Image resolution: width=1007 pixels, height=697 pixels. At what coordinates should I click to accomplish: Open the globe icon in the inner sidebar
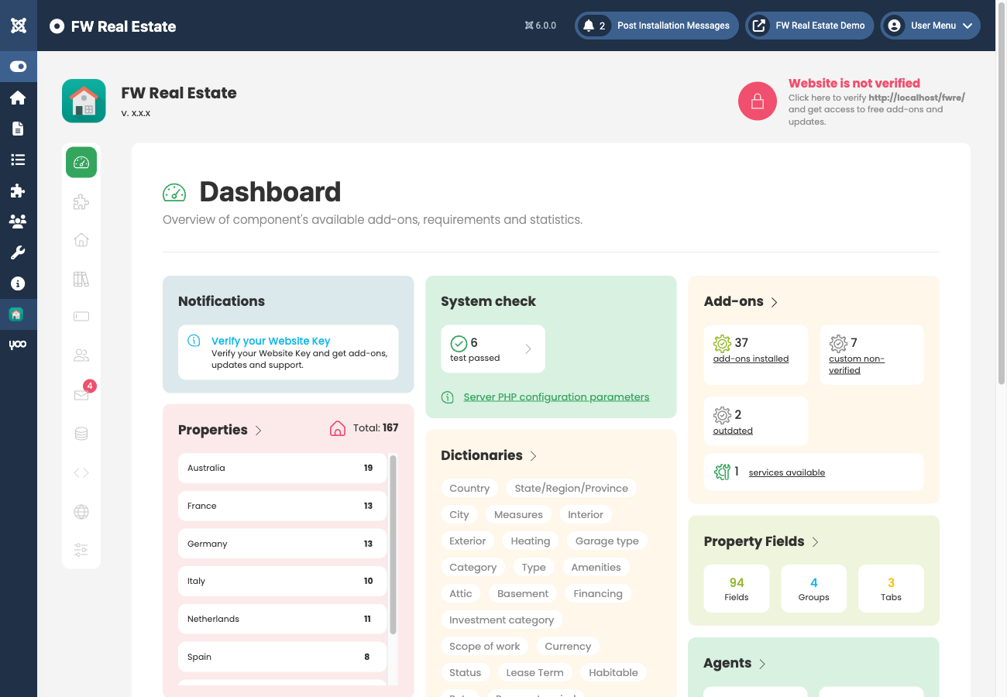tap(81, 511)
